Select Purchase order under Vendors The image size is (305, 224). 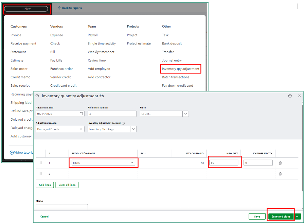pyautogui.click(x=61, y=69)
